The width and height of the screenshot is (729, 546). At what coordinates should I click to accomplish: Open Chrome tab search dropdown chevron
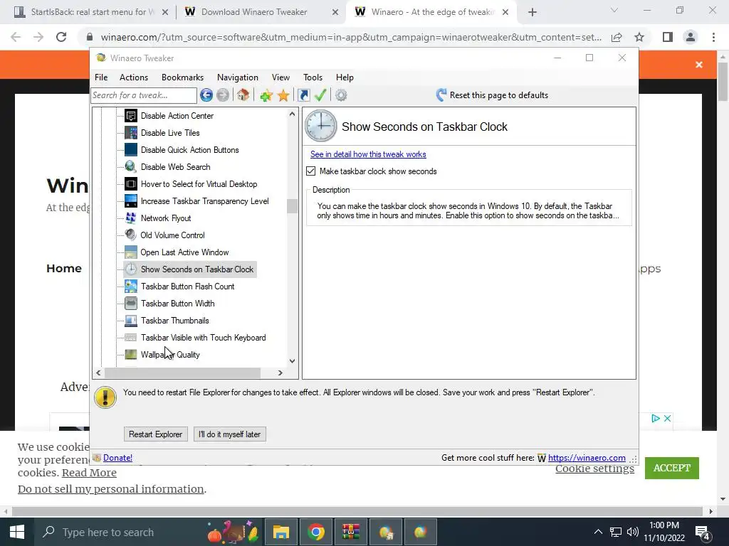[614, 10]
